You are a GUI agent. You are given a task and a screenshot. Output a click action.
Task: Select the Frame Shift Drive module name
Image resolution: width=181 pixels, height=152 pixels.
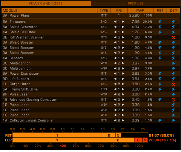click(24, 89)
